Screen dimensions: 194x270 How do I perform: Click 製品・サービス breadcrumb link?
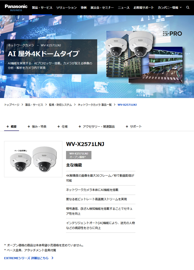[34, 105]
